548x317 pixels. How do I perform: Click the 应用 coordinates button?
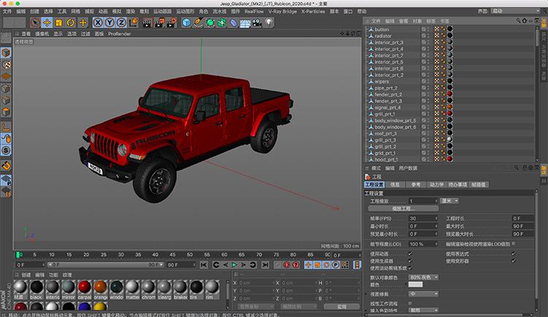point(341,307)
